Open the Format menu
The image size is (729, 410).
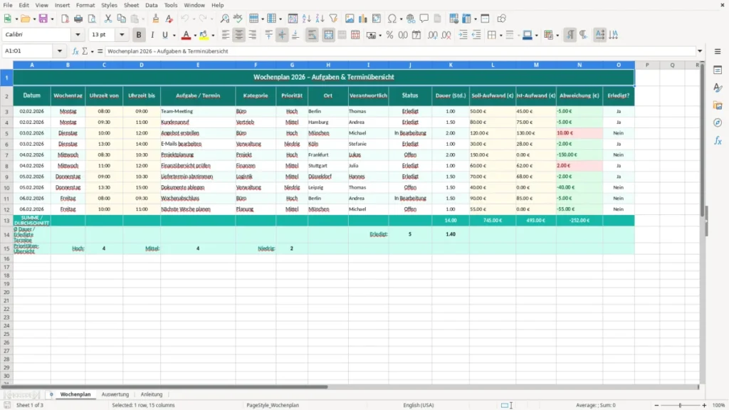(x=85, y=5)
